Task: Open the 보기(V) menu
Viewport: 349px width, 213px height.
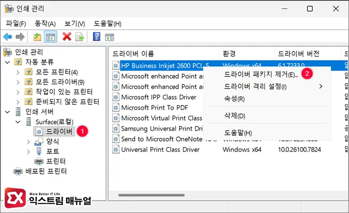Action: click(74, 23)
